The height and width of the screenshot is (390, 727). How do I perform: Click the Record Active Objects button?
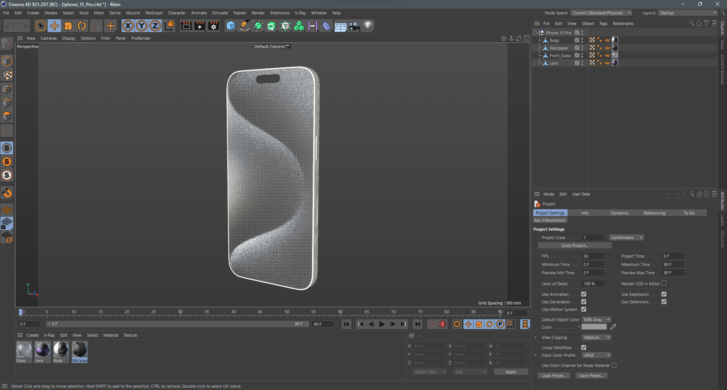click(x=432, y=324)
